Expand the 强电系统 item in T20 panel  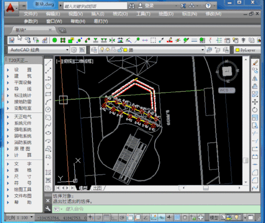click(x=23, y=129)
